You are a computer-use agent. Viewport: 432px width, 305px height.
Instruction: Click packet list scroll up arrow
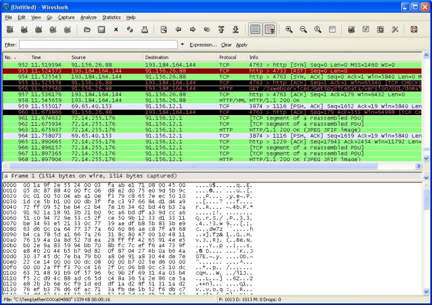click(426, 55)
